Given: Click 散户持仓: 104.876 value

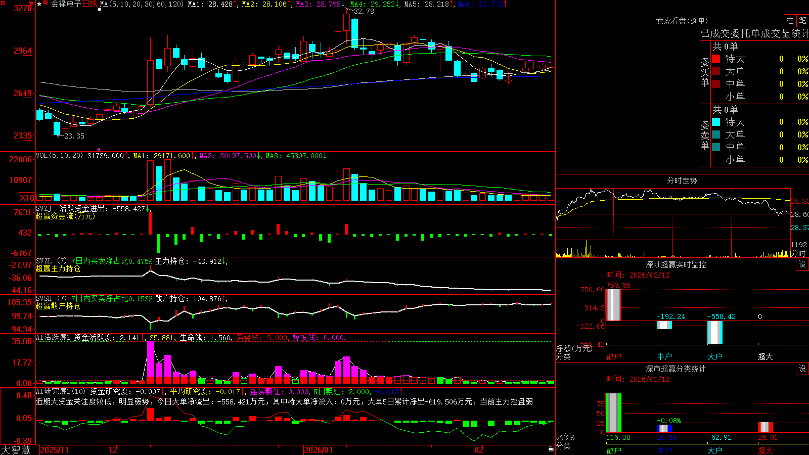Looking at the screenshot, I should point(188,299).
